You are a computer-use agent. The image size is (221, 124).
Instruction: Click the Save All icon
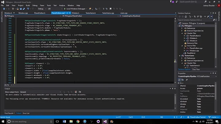[x=24, y=9]
